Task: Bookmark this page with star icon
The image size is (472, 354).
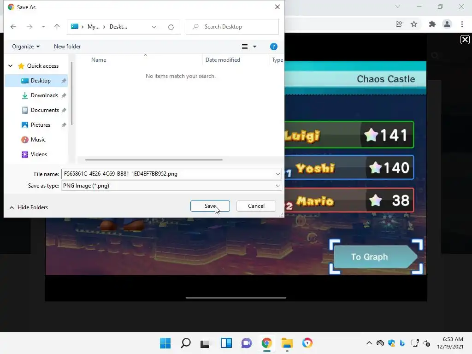Action: point(414,24)
